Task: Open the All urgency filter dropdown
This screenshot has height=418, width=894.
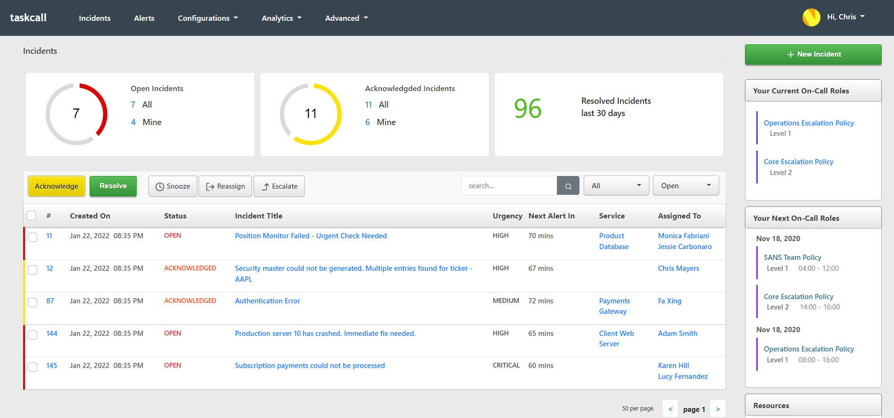Action: [x=616, y=186]
